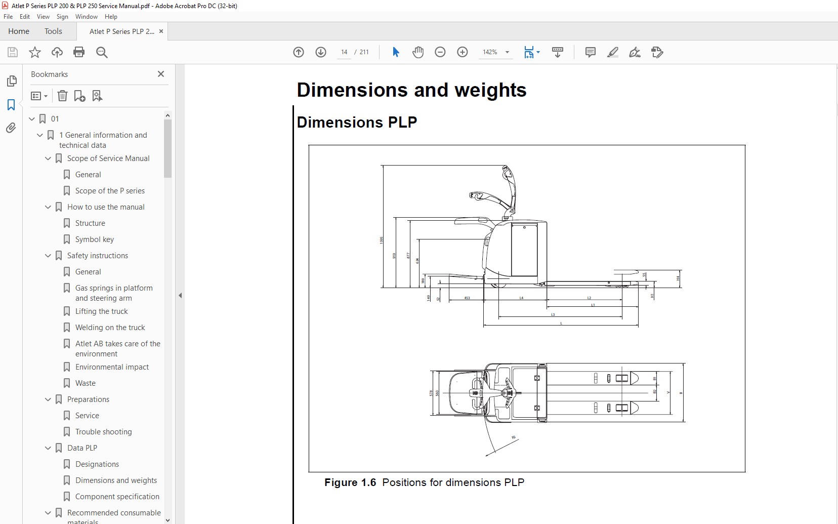838x524 pixels.
Task: Delete the selected bookmark
Action: point(62,96)
